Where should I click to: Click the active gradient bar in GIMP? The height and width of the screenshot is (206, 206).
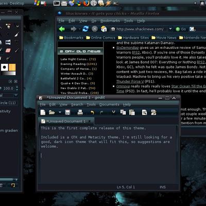click(x=8, y=73)
